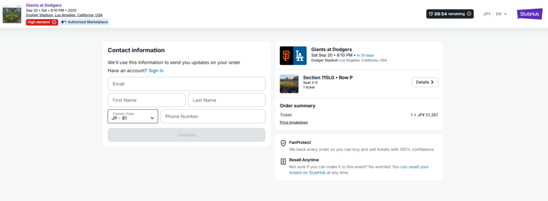Click the Dodger Stadium, Los Angeles address link
The image size is (548, 201).
tap(64, 15)
